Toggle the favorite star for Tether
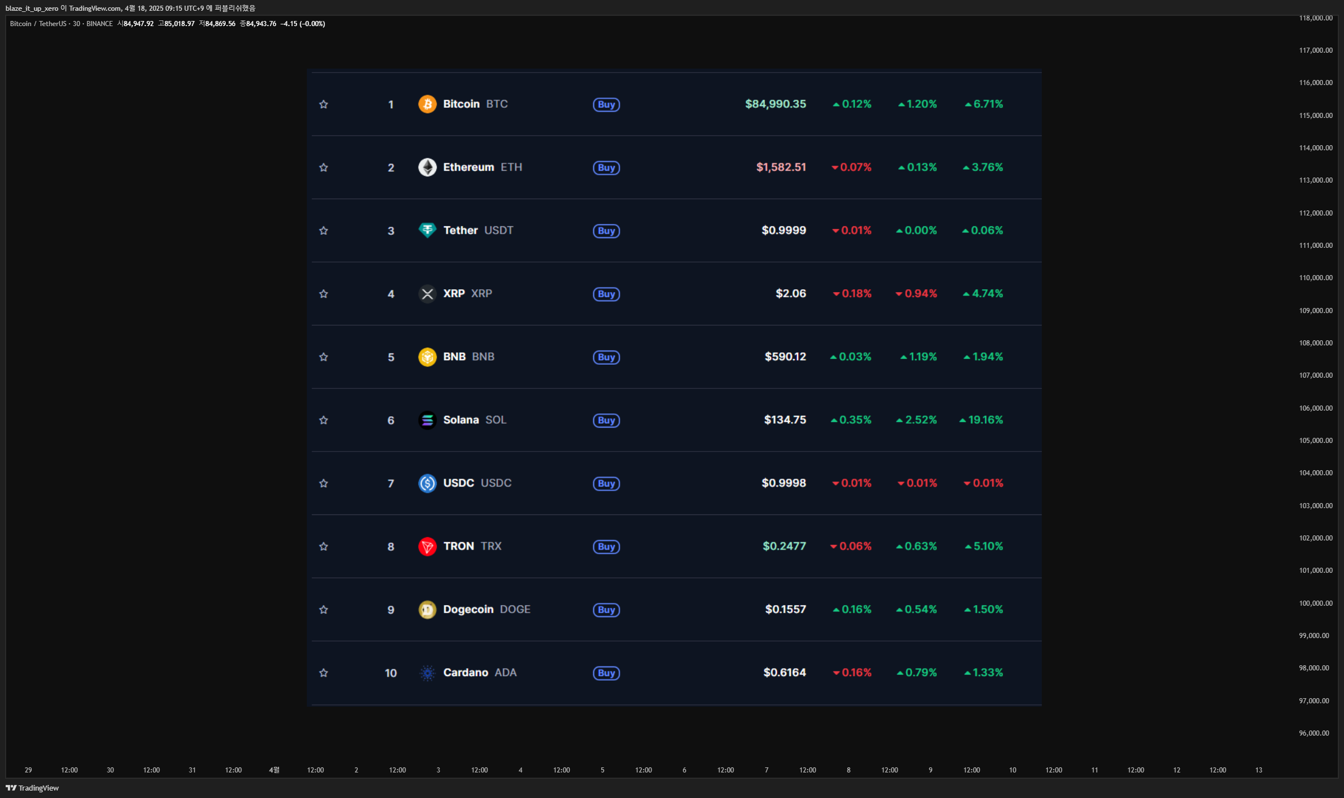The image size is (1344, 798). (x=323, y=230)
